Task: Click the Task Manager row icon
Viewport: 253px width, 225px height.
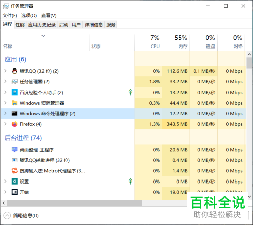Action: click(15, 82)
